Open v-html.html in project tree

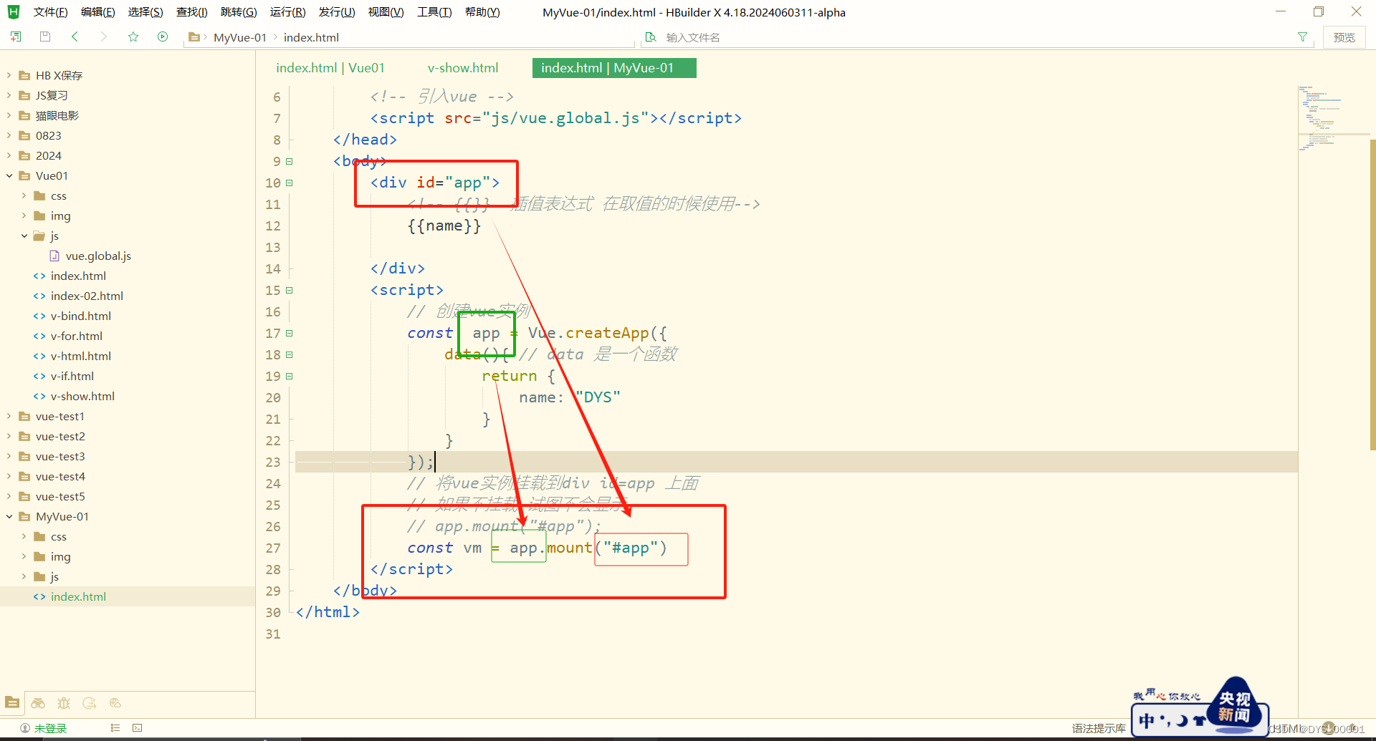81,356
